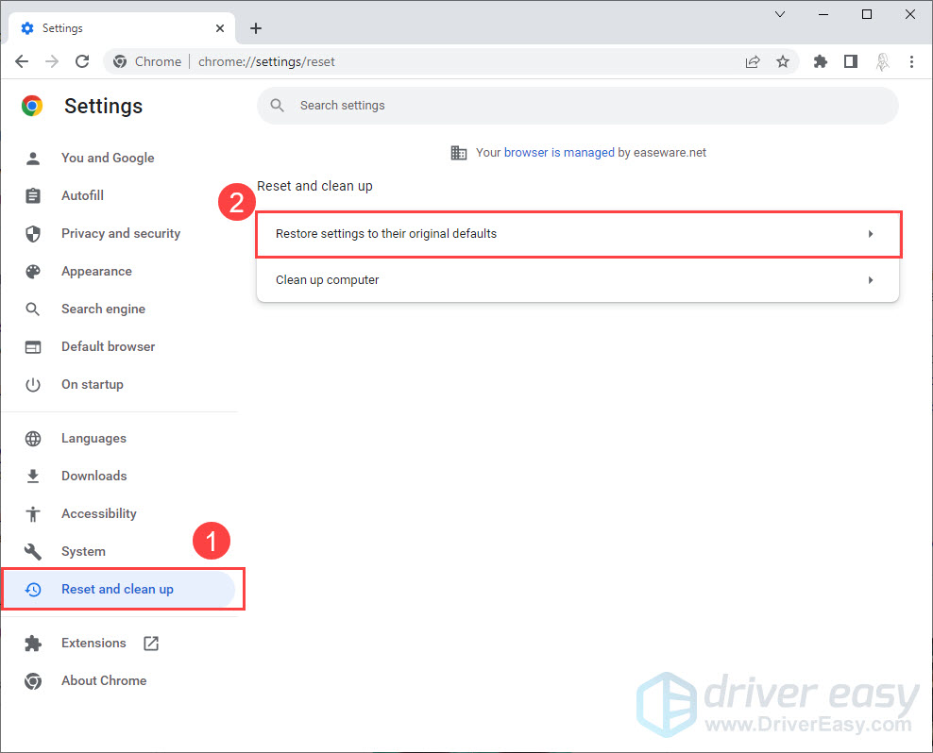
Task: Open the Privacy and security section
Action: pos(120,233)
